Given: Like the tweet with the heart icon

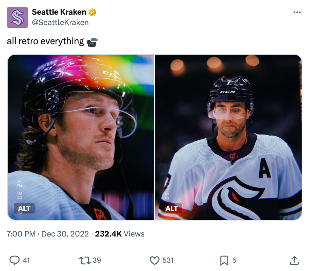Looking at the screenshot, I should tap(154, 260).
